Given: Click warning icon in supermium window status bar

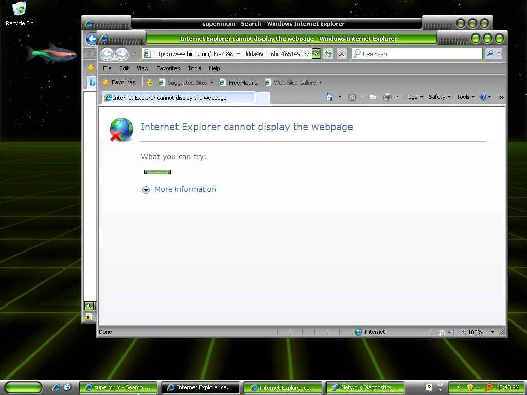Looking at the screenshot, I should point(89,317).
